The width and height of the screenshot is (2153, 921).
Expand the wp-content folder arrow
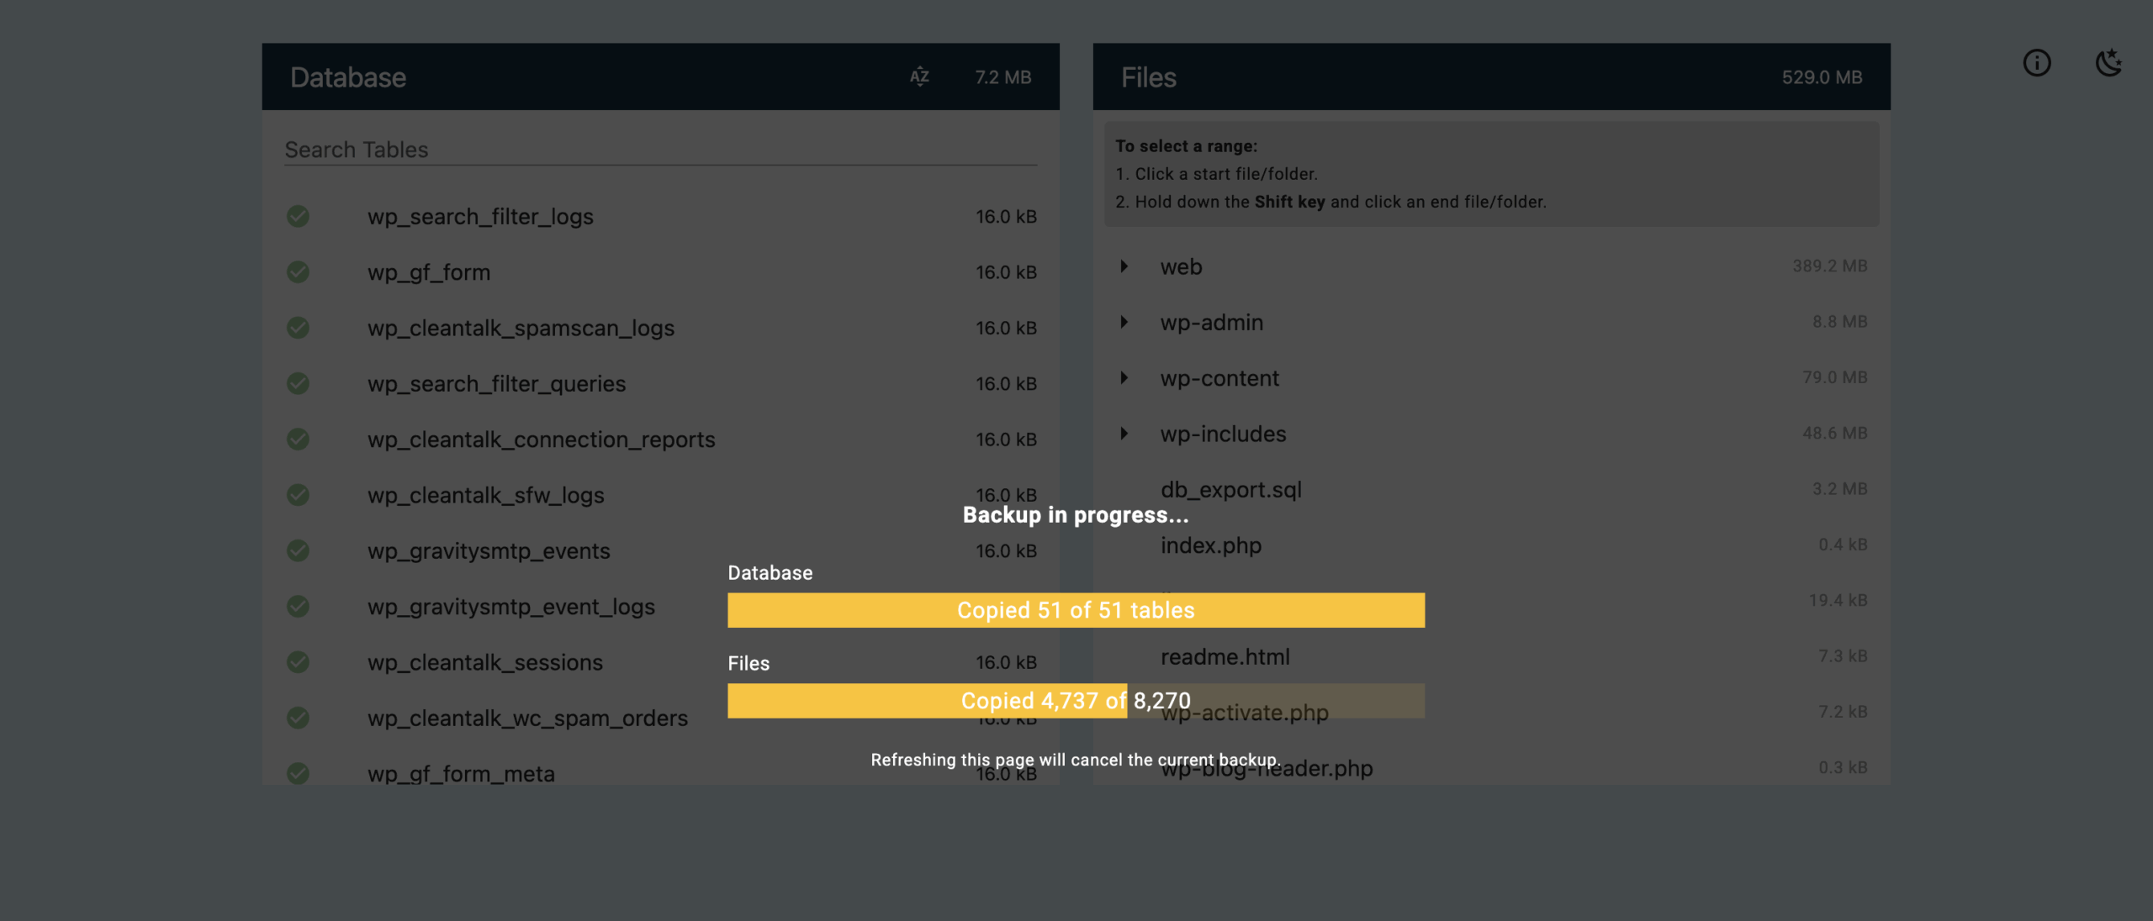1124,378
